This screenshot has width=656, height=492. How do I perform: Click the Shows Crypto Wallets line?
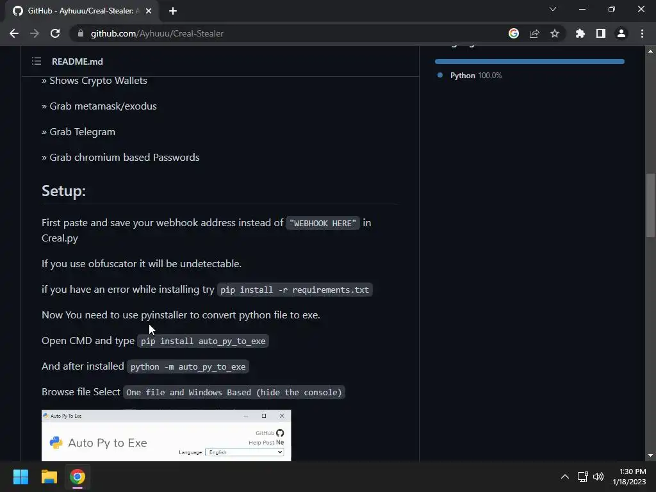pyautogui.click(x=94, y=81)
